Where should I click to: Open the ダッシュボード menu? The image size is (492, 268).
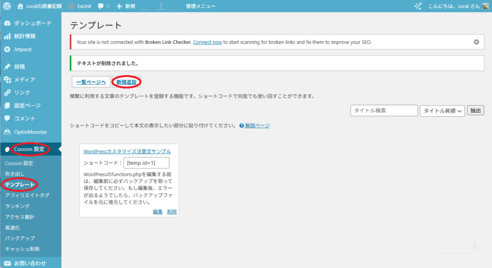(x=32, y=23)
